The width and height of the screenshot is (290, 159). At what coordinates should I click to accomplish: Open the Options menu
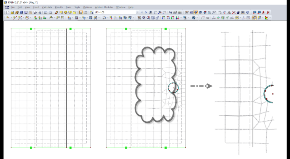[x=87, y=7]
